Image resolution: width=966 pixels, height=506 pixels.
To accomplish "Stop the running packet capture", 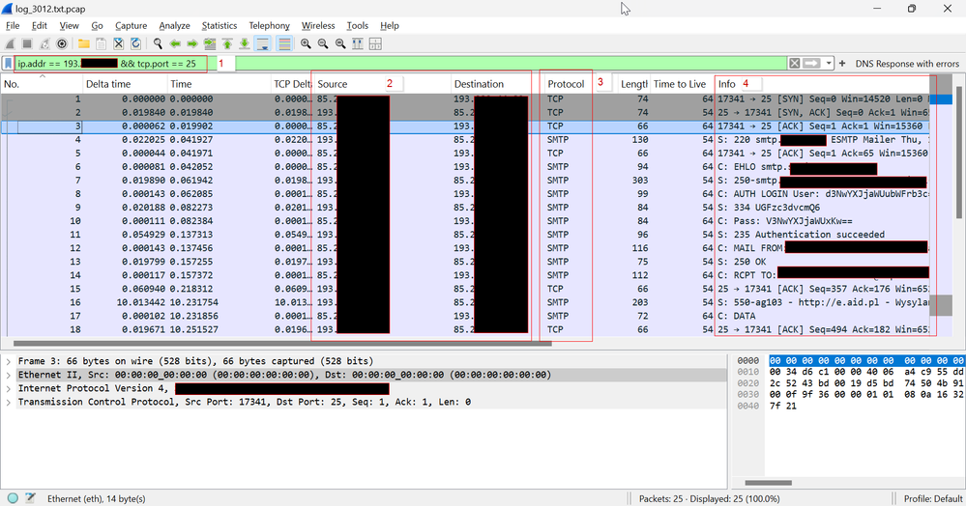I will pos(27,43).
